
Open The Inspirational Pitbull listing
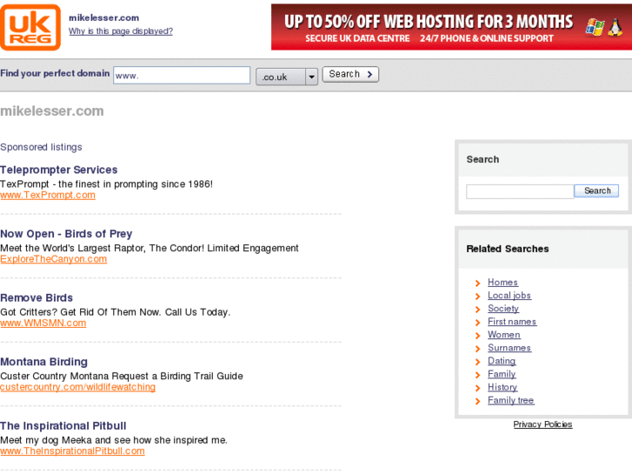[63, 426]
